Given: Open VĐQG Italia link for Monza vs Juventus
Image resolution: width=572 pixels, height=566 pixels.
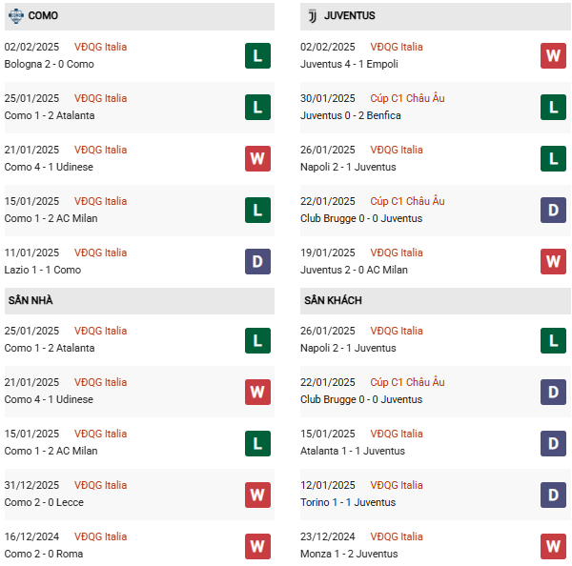Looking at the screenshot, I should tap(397, 536).
